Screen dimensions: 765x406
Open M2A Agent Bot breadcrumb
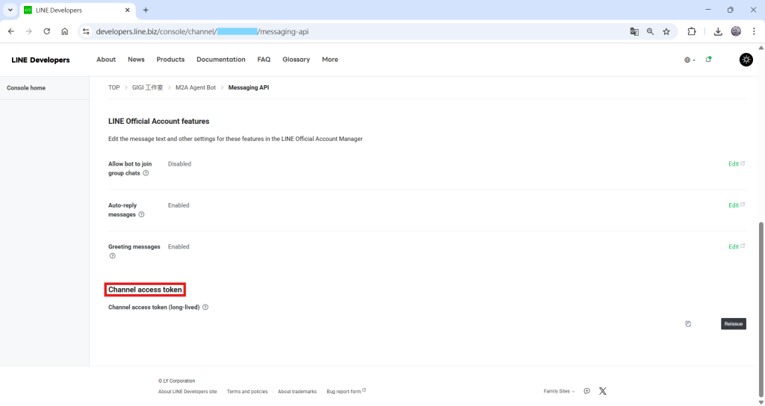[x=196, y=88]
